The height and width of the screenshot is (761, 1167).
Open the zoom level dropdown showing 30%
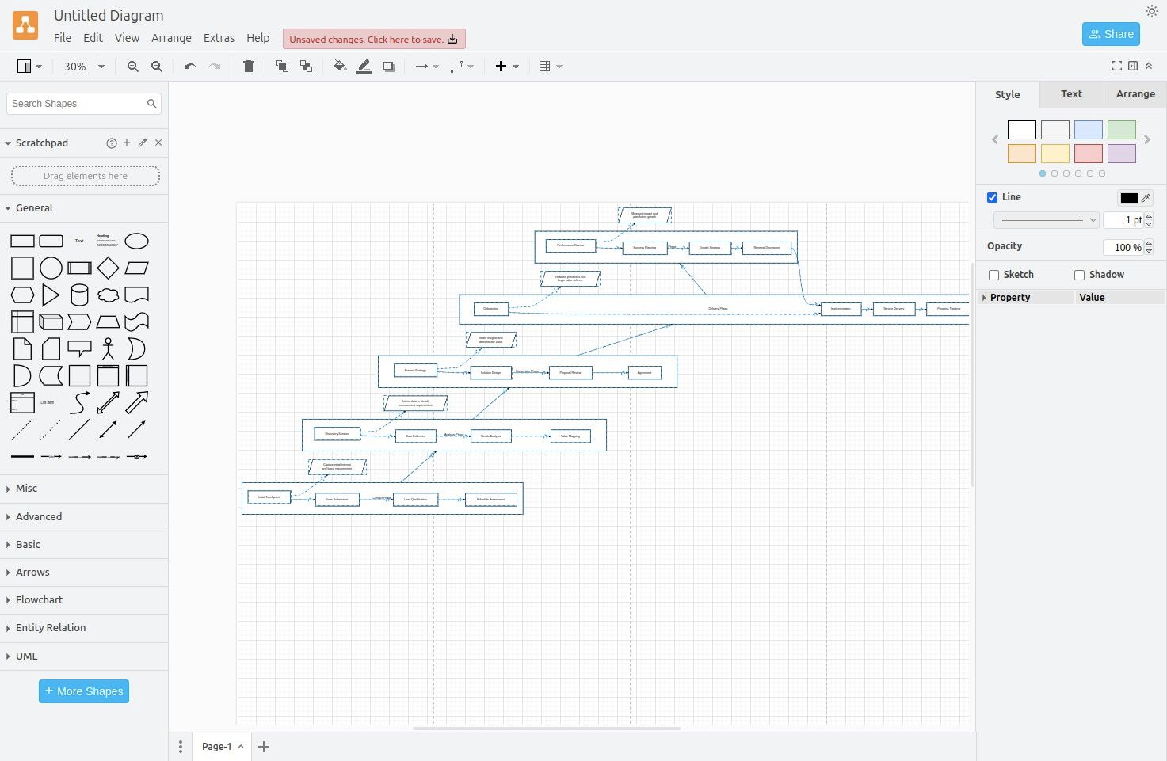coord(82,67)
